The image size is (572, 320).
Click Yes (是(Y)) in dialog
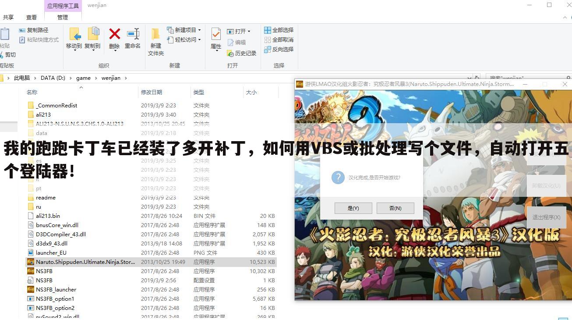tap(353, 208)
